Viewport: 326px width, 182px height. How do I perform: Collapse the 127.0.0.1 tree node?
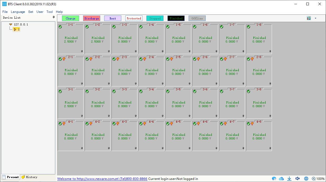click(11, 24)
